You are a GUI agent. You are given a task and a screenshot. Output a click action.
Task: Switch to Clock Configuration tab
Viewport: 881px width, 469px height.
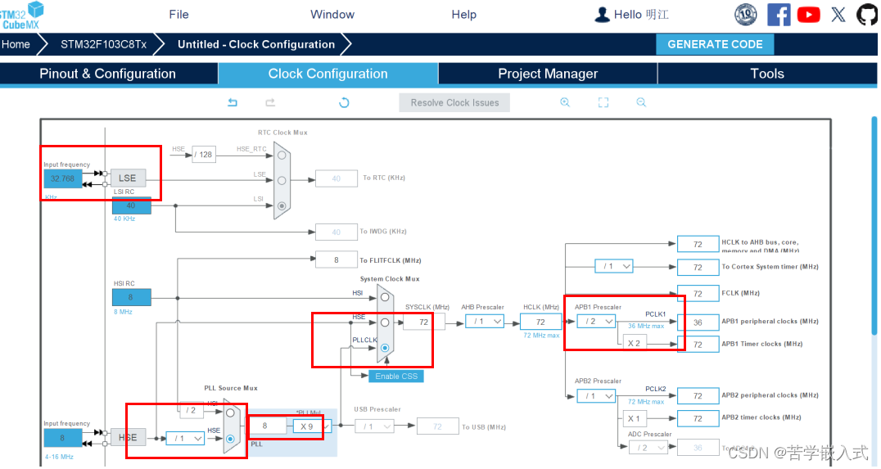pyautogui.click(x=328, y=74)
